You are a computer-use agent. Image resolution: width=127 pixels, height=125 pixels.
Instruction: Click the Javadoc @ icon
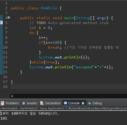coord(24,103)
